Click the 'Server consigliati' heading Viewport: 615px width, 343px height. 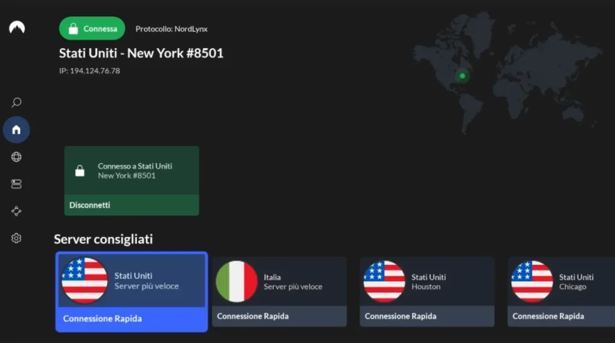click(x=103, y=239)
